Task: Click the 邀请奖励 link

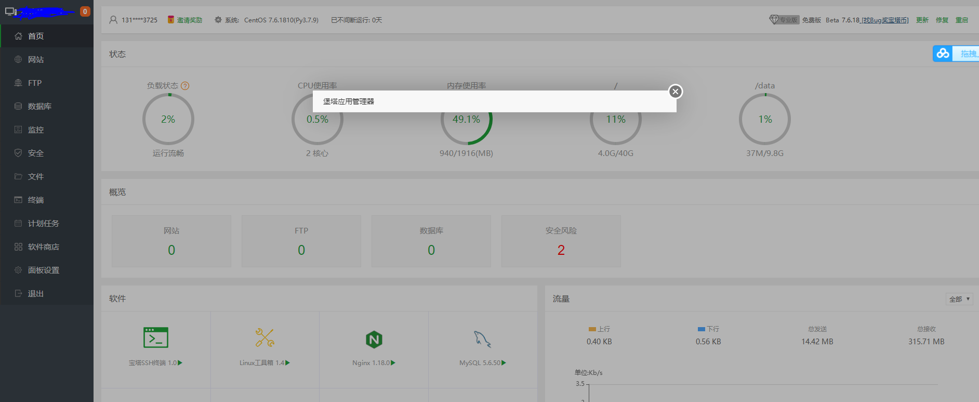Action: click(190, 20)
